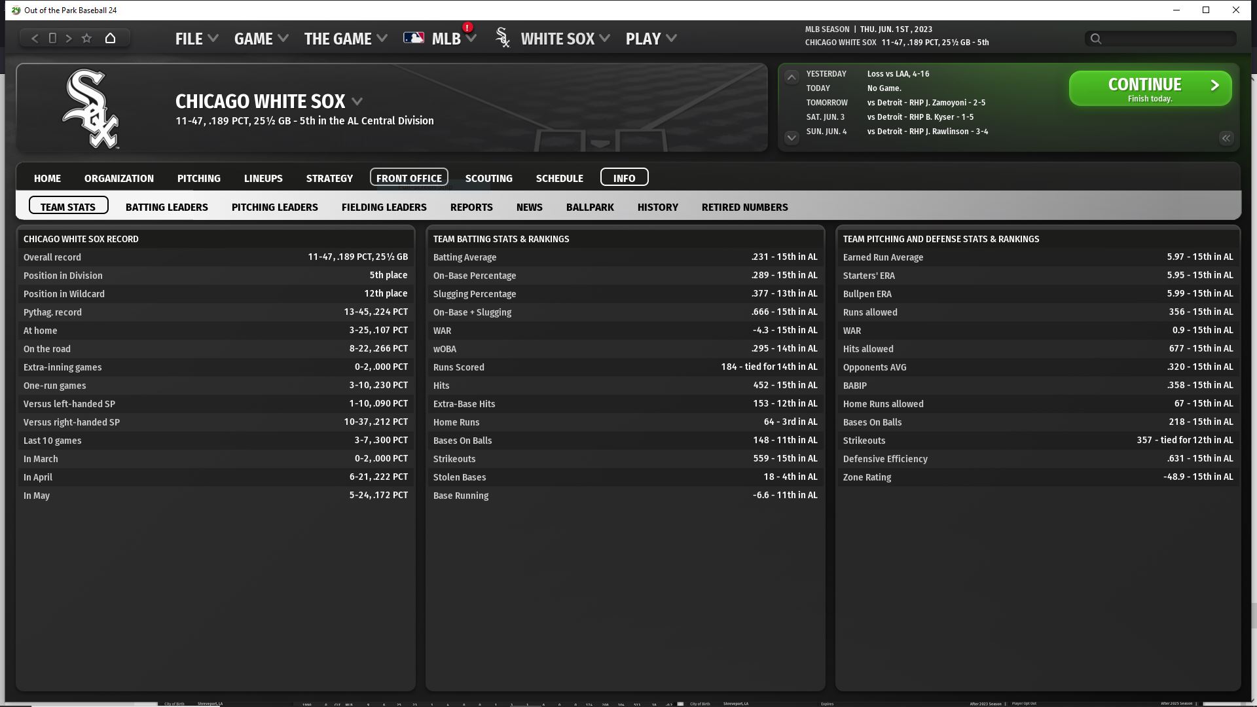Image resolution: width=1257 pixels, height=707 pixels.
Task: Go forward with the right arrow icon
Action: (x=69, y=39)
